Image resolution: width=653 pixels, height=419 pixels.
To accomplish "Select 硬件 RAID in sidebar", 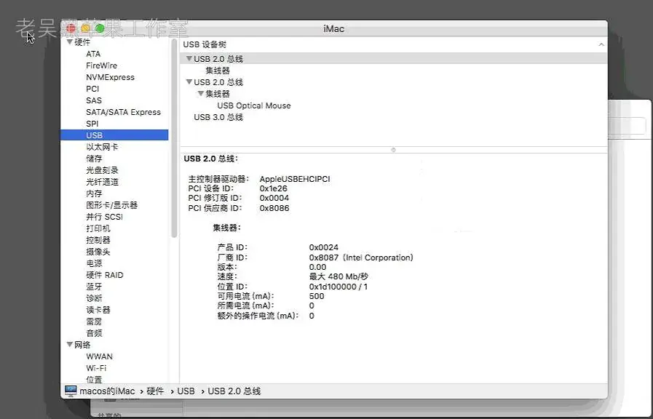I will (105, 275).
